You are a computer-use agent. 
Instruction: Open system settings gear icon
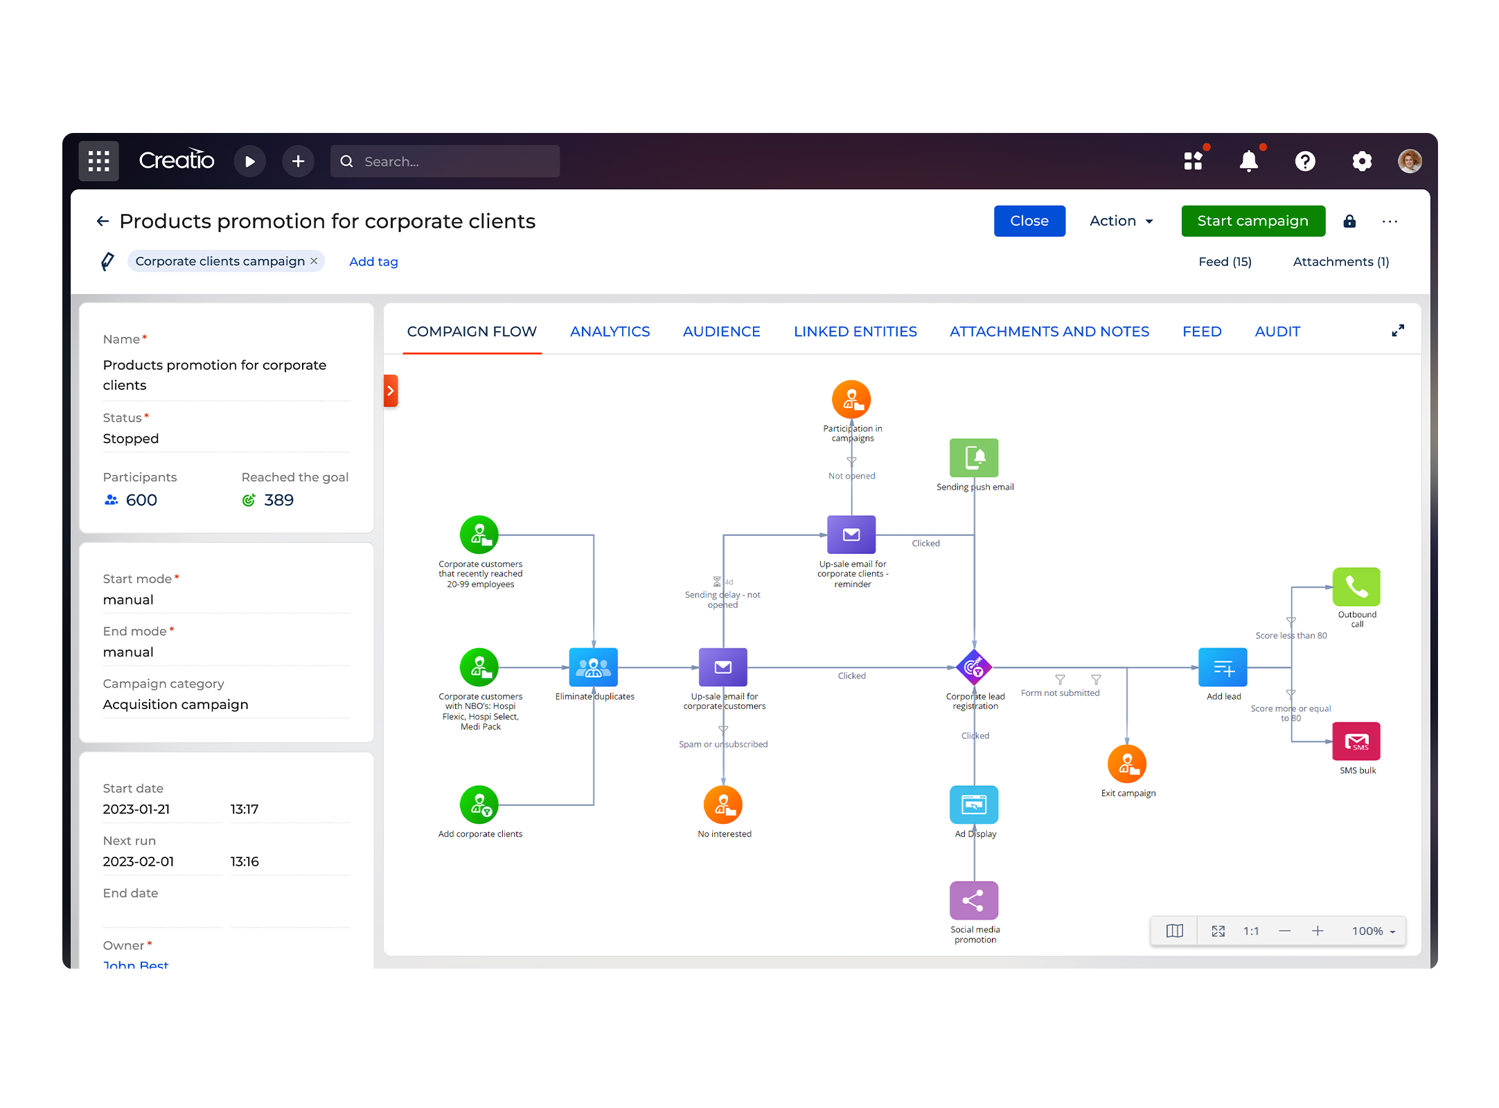point(1362,161)
